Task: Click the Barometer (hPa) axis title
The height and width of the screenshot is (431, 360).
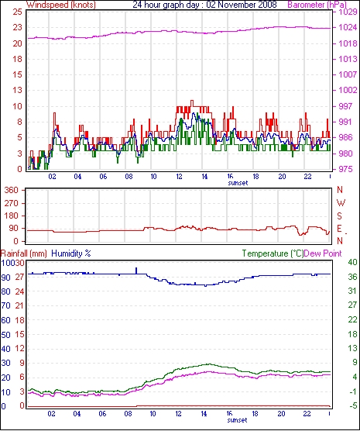Action: [317, 5]
